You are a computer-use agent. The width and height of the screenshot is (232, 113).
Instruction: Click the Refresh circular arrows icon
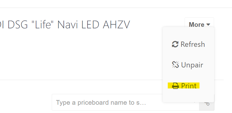coord(175,44)
